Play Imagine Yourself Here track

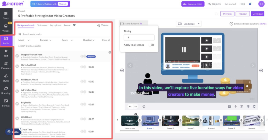[17, 56]
